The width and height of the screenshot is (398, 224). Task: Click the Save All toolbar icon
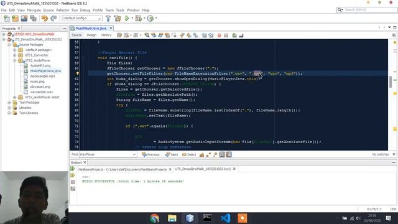tap(33, 18)
